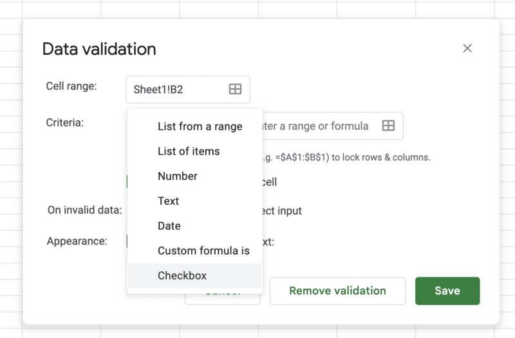Toggle the show dropdown in cell label
This screenshot has height=338, width=515.
(270, 182)
